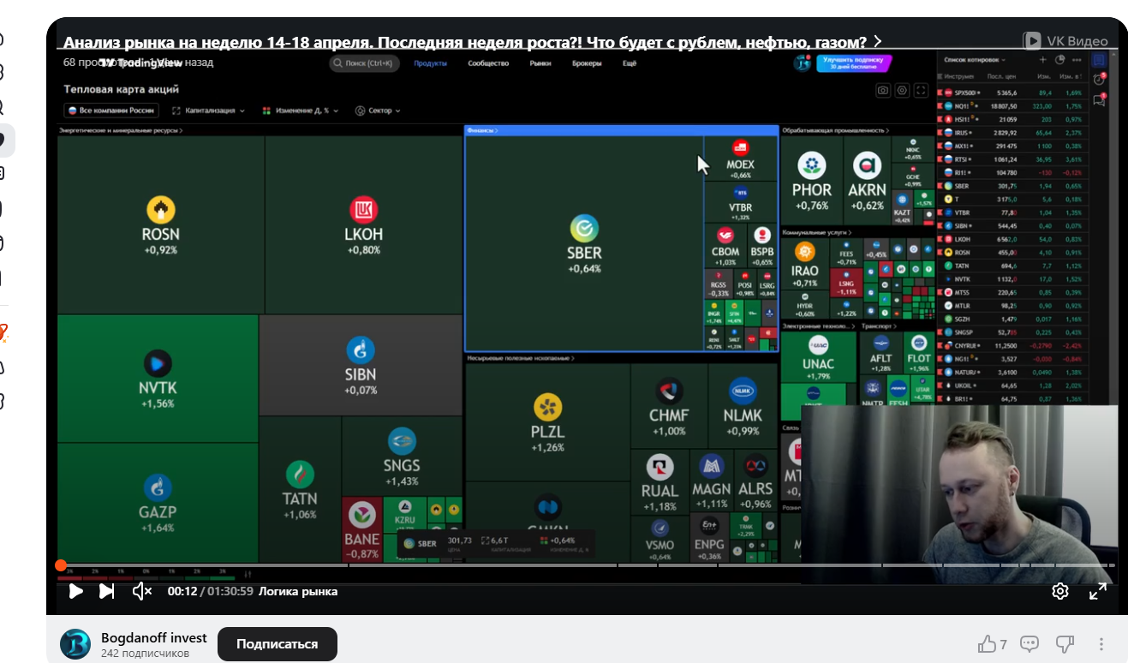Viewport: 1128px width, 663px height.
Task: Dislike the video with thumbs down
Action: click(1065, 643)
